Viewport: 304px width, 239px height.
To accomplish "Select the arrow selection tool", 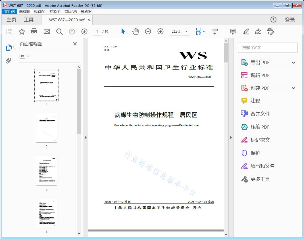I will (123, 32).
